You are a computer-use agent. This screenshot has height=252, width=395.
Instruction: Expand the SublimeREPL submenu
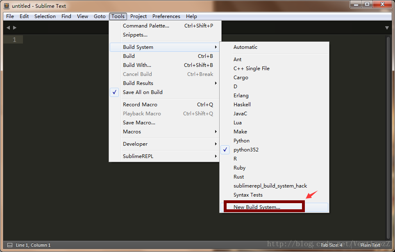pos(165,156)
